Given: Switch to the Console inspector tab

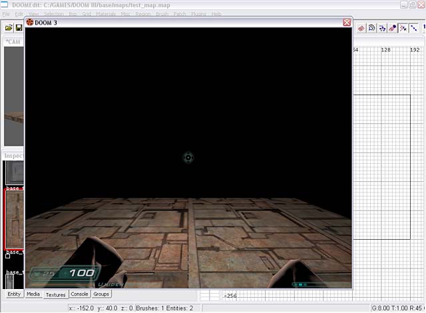Looking at the screenshot, I should tap(79, 294).
